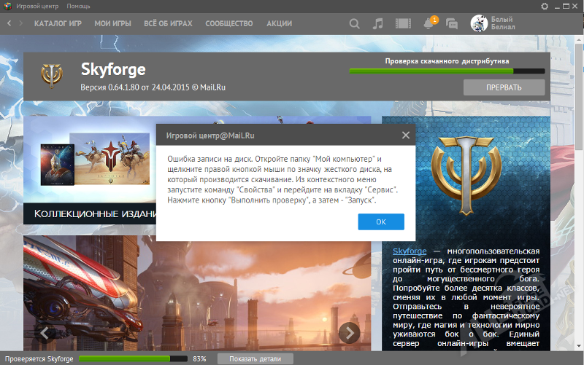Screen dimensions: 584x365
Task: Show previous slide with left chevron
Action: point(44,333)
